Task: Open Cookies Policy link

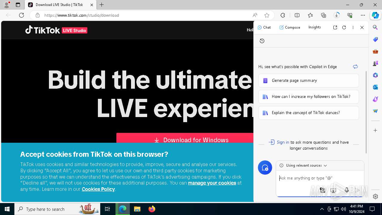Action: 98,189
